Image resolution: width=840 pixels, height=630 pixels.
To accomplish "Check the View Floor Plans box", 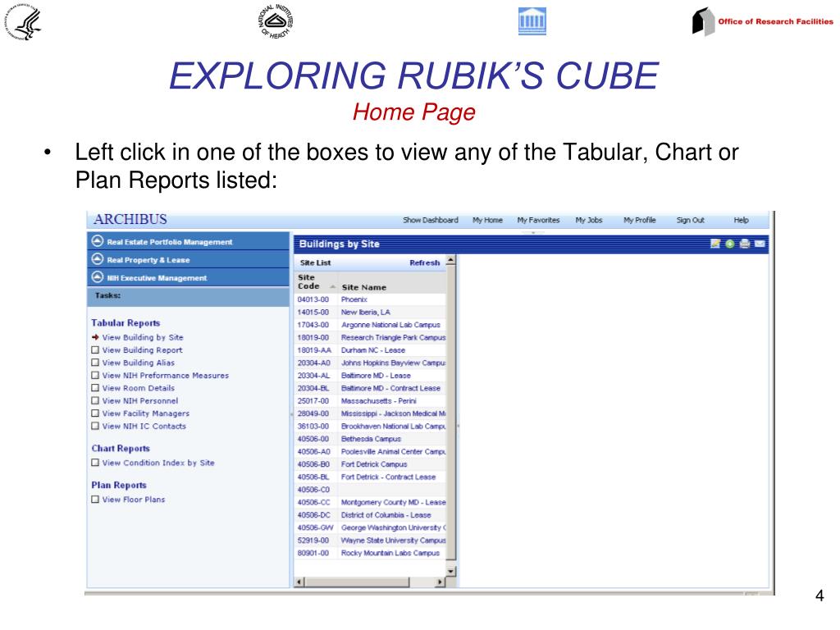I will click(x=95, y=500).
